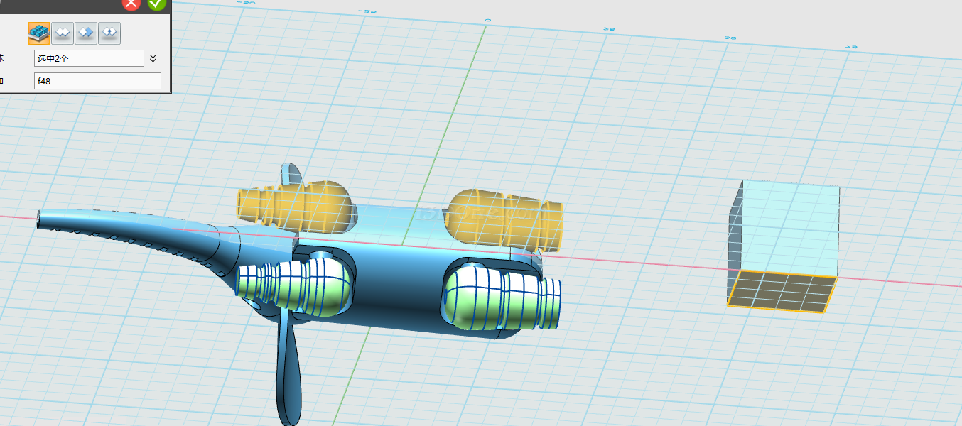The width and height of the screenshot is (962, 426).
Task: Choose the second boolean mode icon (union)
Action: 63,33
